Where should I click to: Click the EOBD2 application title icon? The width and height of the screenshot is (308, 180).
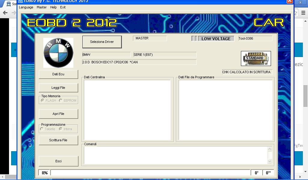20,1
